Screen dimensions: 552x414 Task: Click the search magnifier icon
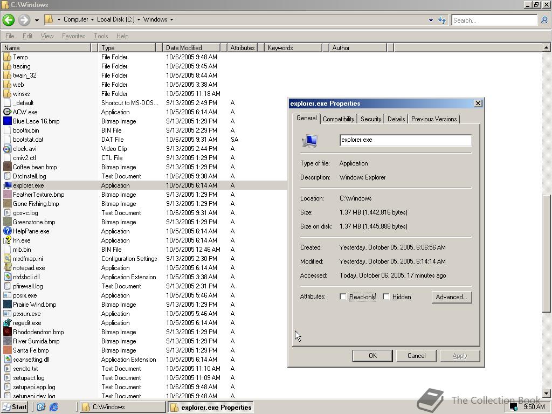tap(544, 20)
